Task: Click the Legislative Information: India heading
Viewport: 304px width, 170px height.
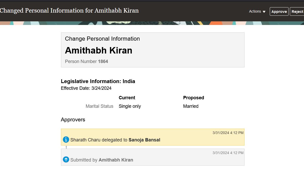Action: pyautogui.click(x=98, y=81)
